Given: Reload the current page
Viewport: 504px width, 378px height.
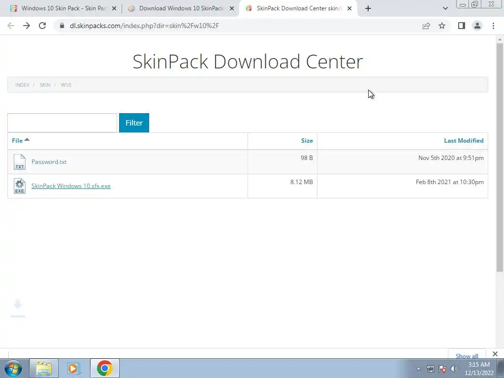Looking at the screenshot, I should click(42, 26).
